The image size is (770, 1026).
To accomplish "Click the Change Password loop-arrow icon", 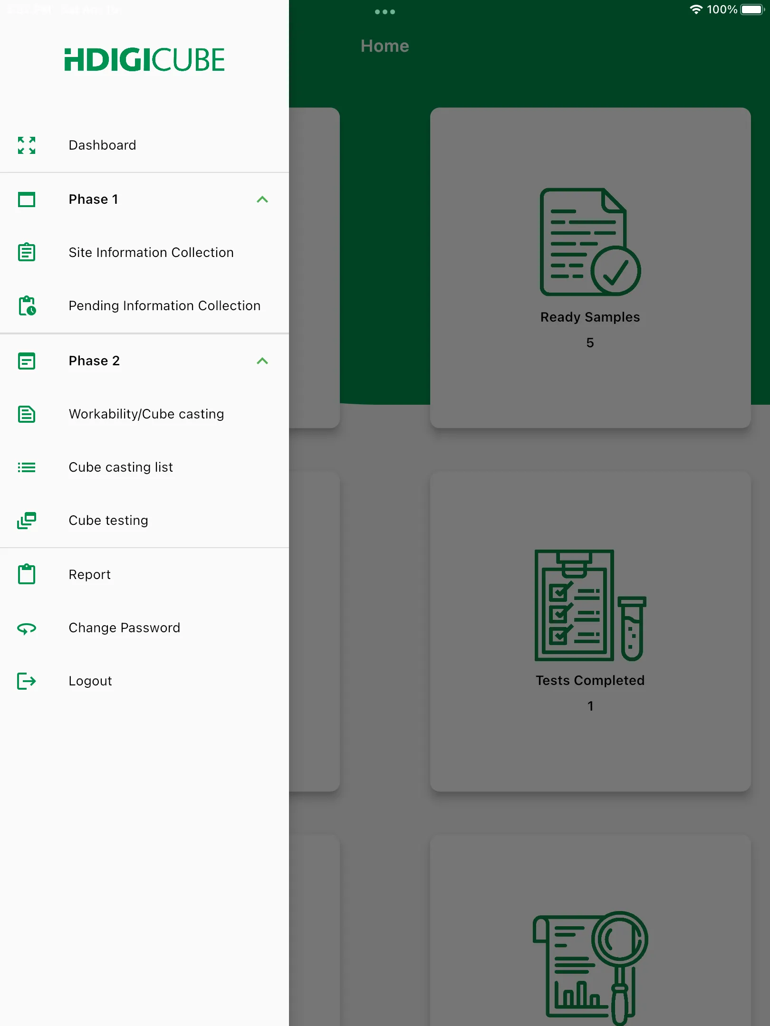I will [27, 628].
